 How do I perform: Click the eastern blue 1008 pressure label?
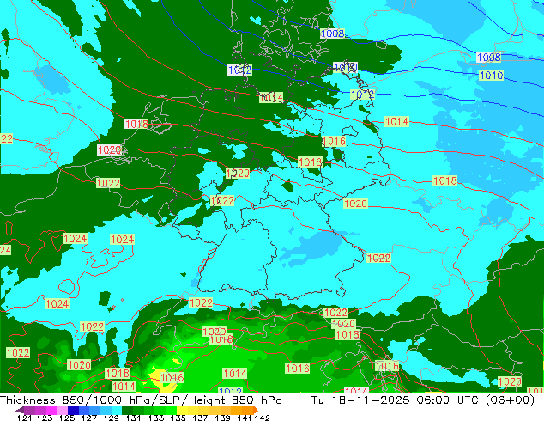coord(488,57)
